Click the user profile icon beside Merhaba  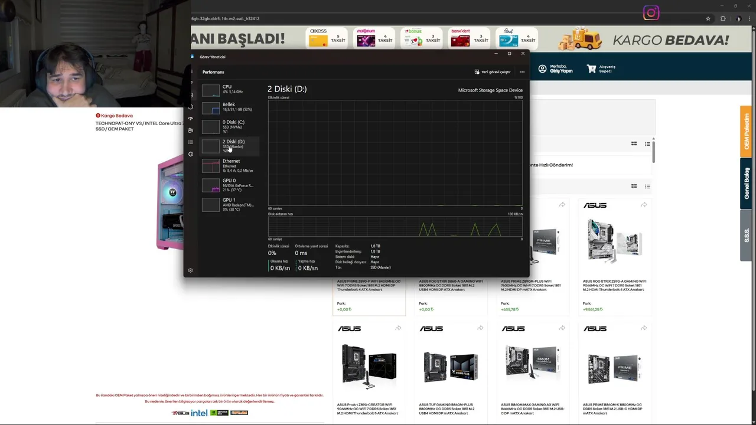point(542,68)
